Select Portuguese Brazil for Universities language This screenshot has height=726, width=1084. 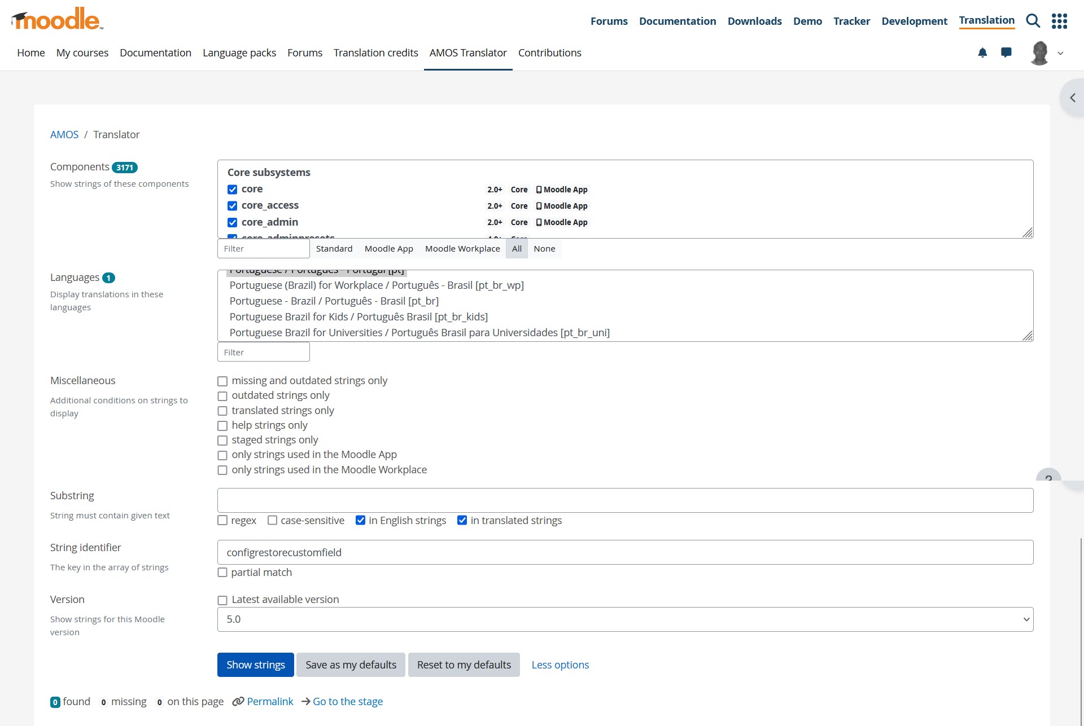[x=419, y=333]
